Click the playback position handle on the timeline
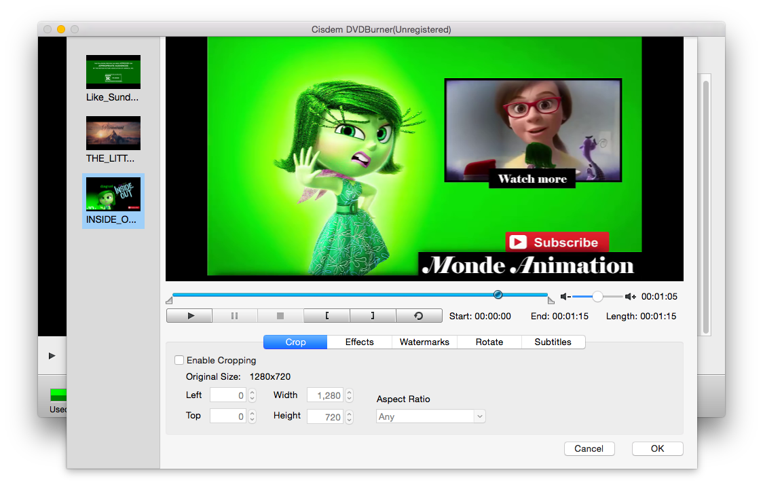Screen dimensions: 763x483 coord(498,295)
